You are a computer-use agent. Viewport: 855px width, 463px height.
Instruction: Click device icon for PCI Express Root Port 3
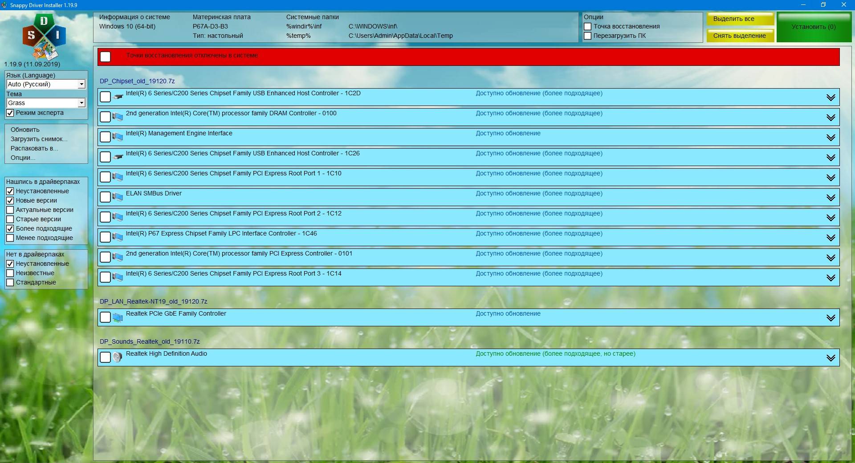click(118, 277)
